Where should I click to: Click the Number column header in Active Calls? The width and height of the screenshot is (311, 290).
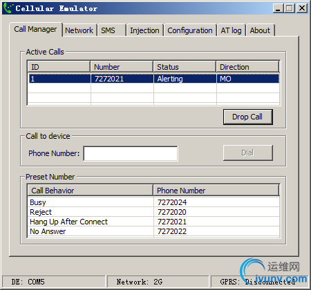pyautogui.click(x=122, y=67)
